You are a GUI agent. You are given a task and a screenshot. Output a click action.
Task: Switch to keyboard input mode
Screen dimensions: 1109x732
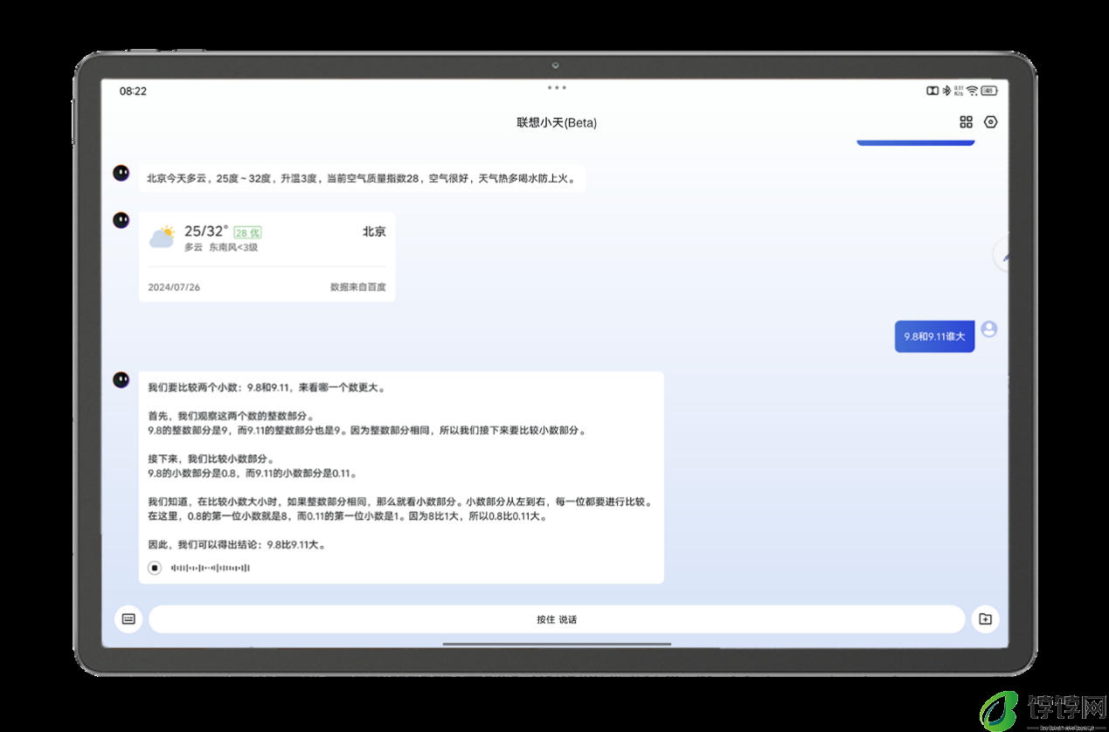tap(128, 619)
